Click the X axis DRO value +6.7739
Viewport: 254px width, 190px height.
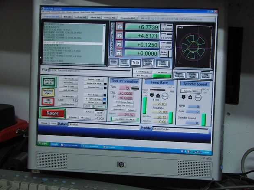coord(143,27)
